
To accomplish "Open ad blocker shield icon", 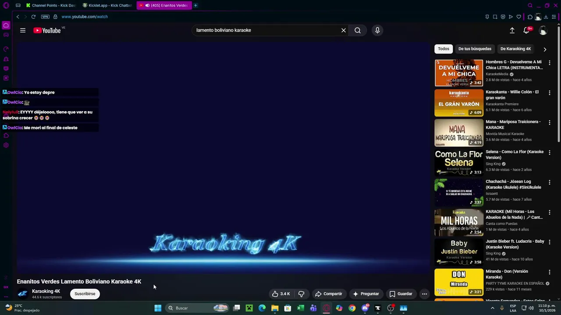I will (503, 17).
